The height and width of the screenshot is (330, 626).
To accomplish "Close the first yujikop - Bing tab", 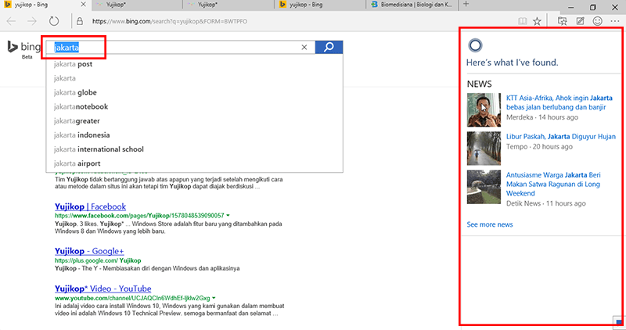I will [83, 5].
